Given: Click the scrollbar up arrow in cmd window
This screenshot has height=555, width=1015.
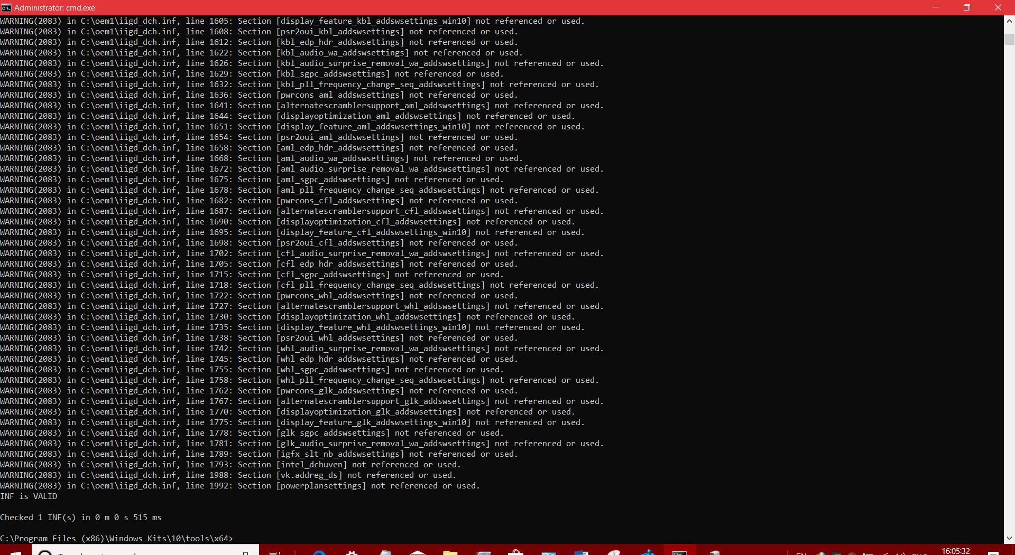Looking at the screenshot, I should point(1009,21).
